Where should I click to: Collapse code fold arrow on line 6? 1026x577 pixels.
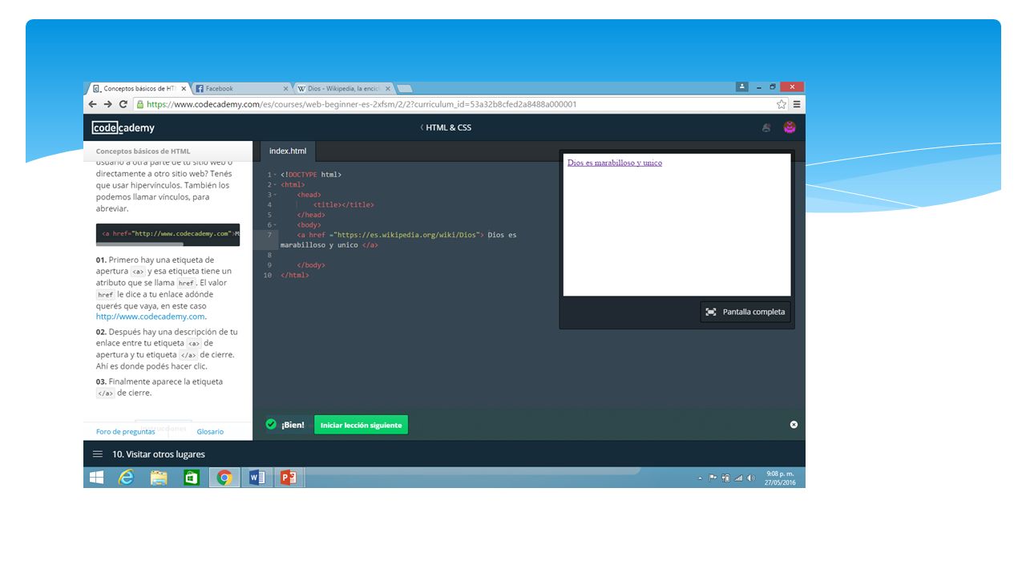pyautogui.click(x=275, y=225)
